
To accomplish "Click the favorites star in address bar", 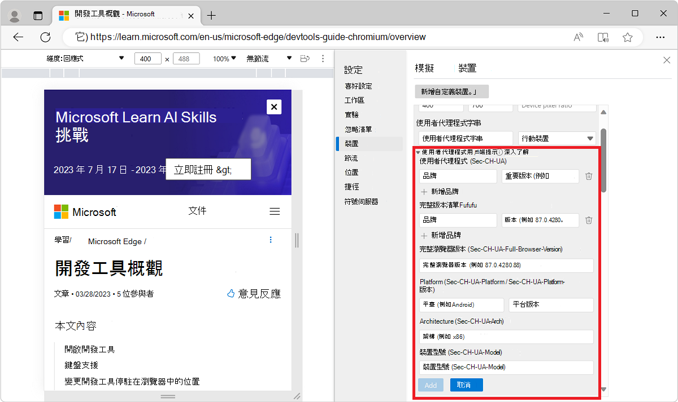I will [628, 37].
